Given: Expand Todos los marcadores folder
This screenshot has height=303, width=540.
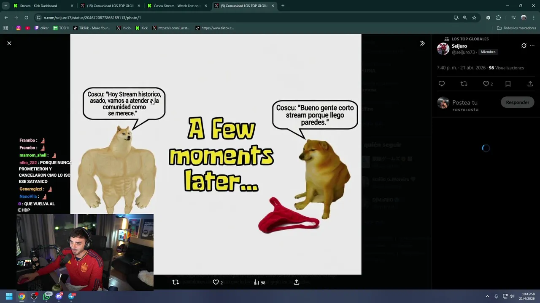Looking at the screenshot, I should [516, 28].
